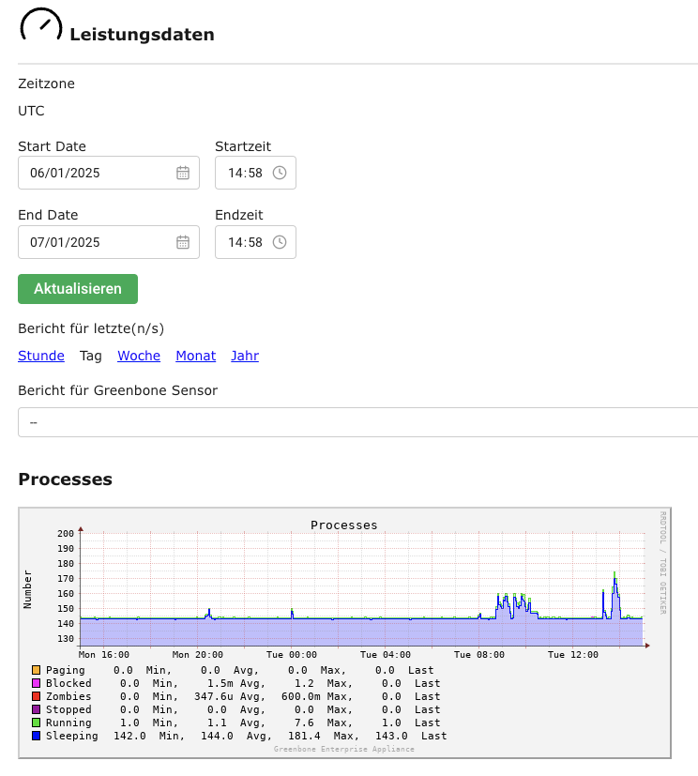The image size is (698, 776).
Task: Focus the Startzeit time input
Action: click(x=245, y=173)
